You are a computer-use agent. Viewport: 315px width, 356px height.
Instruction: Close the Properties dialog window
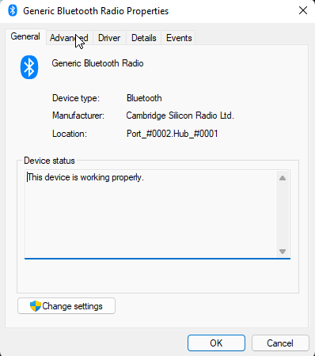tap(303, 10)
